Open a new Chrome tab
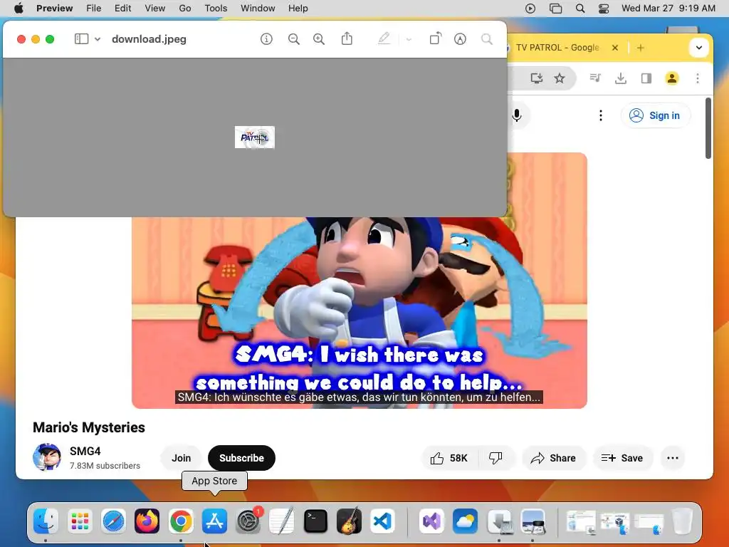The height and width of the screenshot is (547, 729). [x=640, y=48]
